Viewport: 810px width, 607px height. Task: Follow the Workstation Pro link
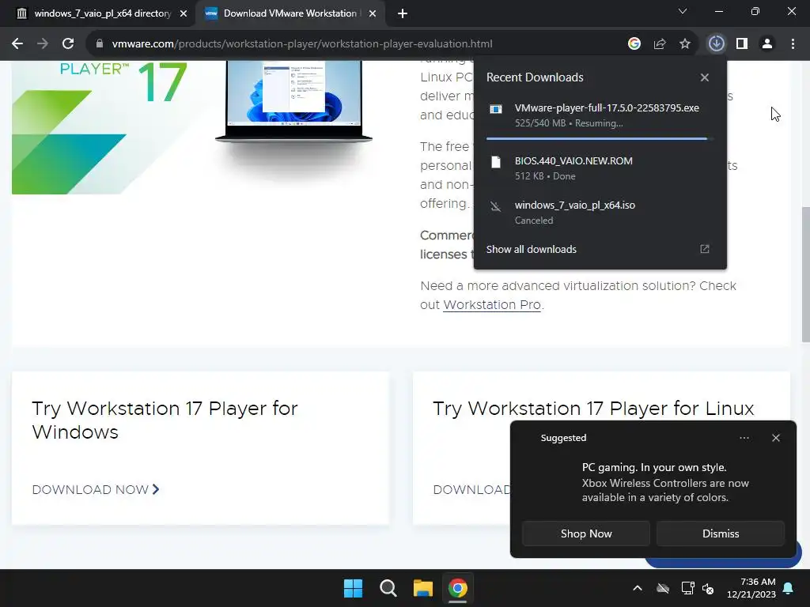point(492,305)
